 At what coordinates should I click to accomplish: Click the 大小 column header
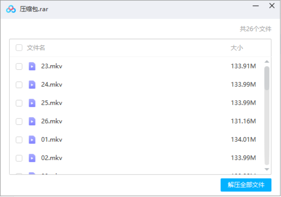point(237,48)
